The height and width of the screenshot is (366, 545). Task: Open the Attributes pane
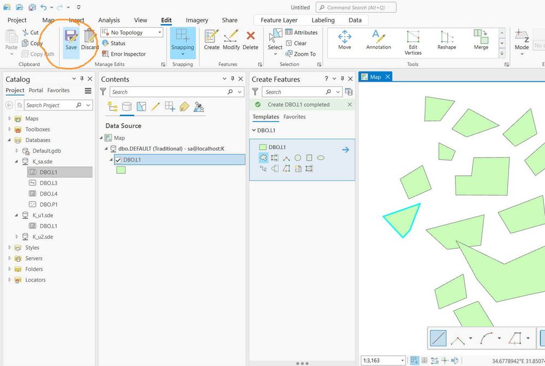[x=301, y=32]
